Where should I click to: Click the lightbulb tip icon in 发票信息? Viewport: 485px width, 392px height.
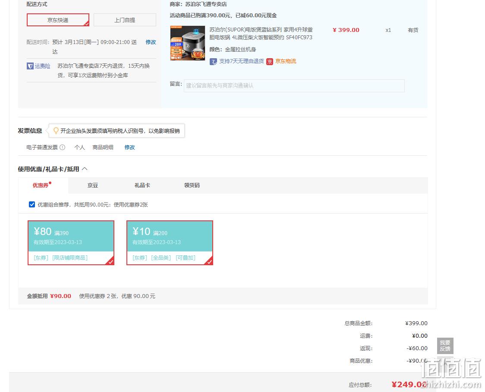(x=56, y=131)
